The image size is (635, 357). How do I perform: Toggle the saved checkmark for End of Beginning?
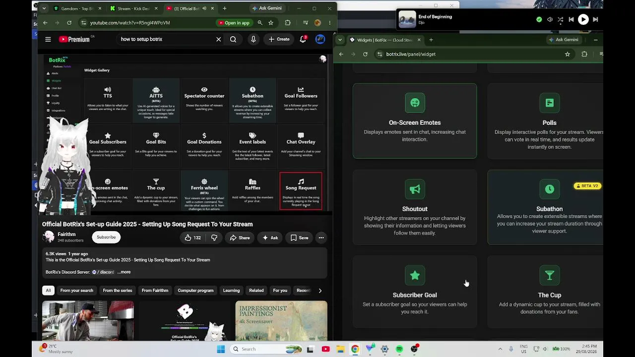pyautogui.click(x=539, y=20)
